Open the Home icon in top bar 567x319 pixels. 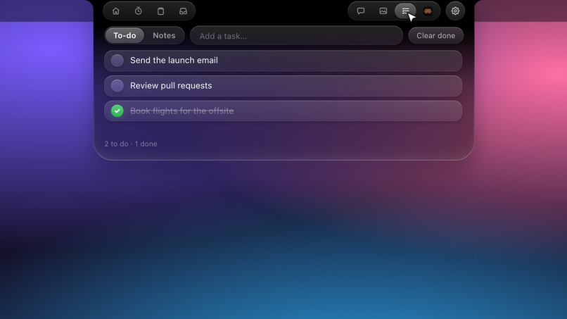(x=115, y=11)
